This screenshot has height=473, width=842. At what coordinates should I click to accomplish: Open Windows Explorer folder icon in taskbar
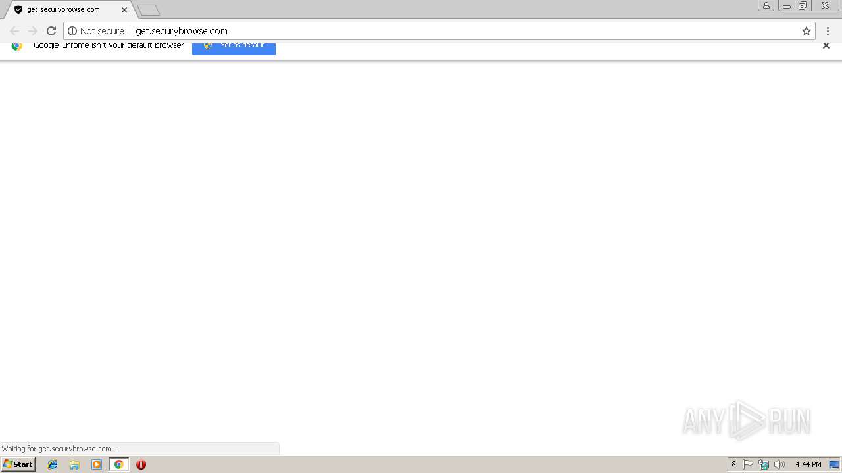[x=74, y=464]
